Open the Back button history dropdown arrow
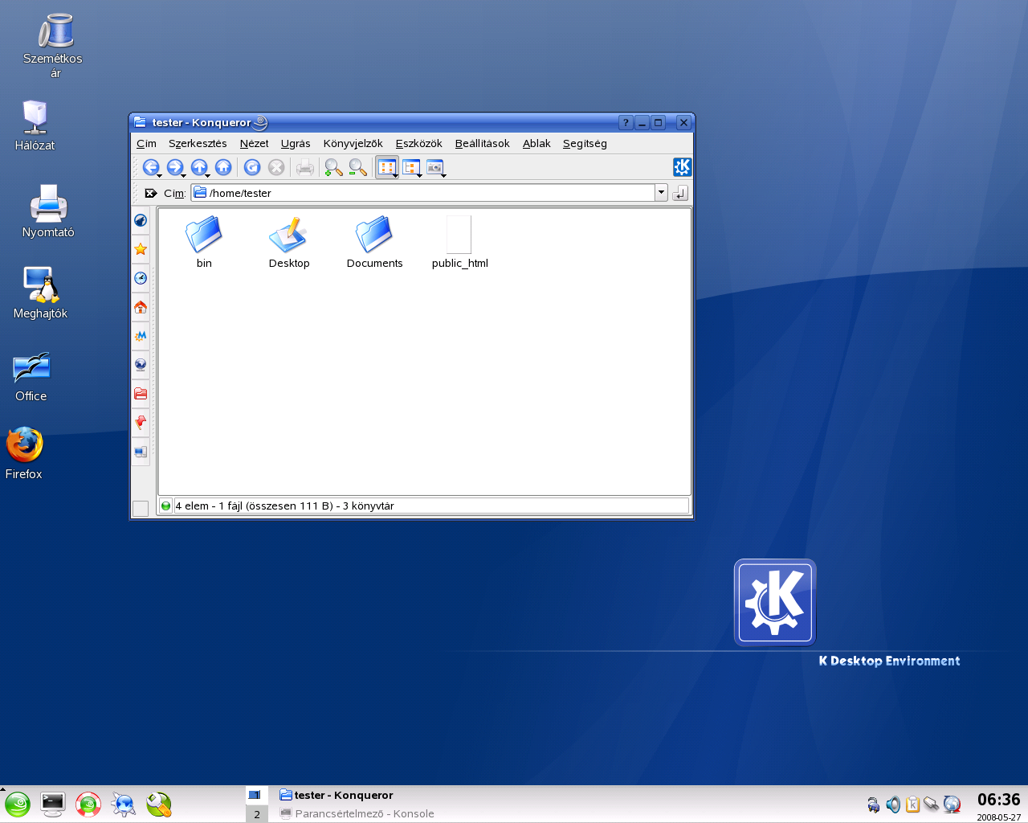 pos(160,175)
